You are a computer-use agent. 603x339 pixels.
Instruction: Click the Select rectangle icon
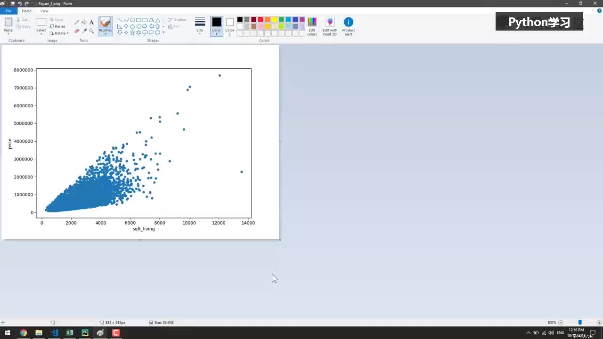41,22
